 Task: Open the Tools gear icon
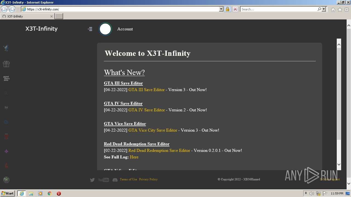347,10
